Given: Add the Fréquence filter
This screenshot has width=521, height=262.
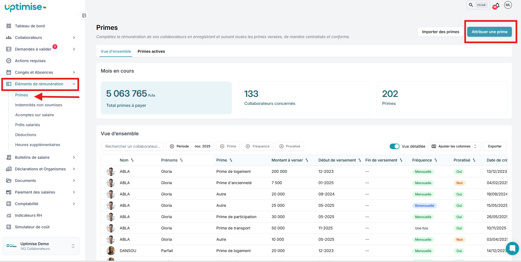Looking at the screenshot, I should point(257,146).
